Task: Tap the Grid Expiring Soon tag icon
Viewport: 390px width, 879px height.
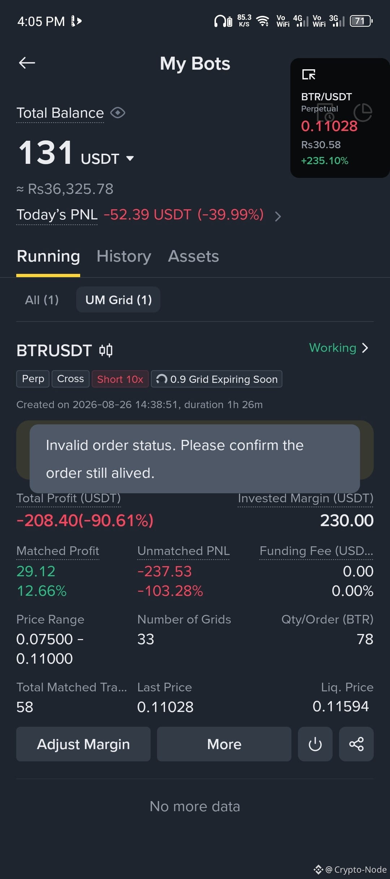Action: pos(161,379)
